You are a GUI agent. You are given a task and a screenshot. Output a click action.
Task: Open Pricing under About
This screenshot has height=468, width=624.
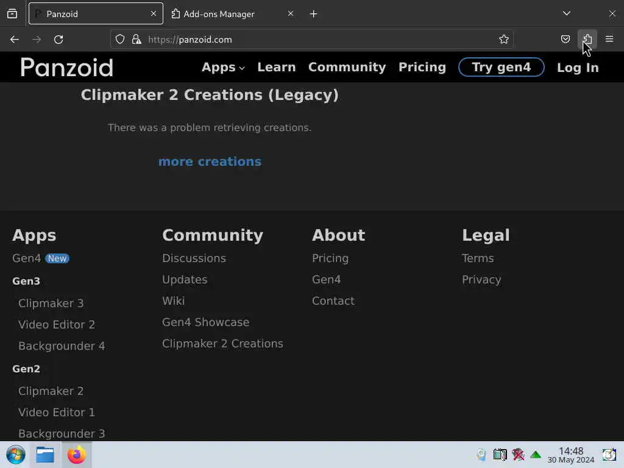pyautogui.click(x=330, y=258)
